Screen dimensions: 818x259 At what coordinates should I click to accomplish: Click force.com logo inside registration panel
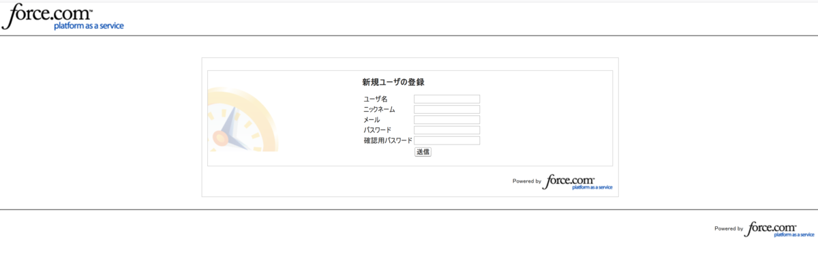click(578, 182)
